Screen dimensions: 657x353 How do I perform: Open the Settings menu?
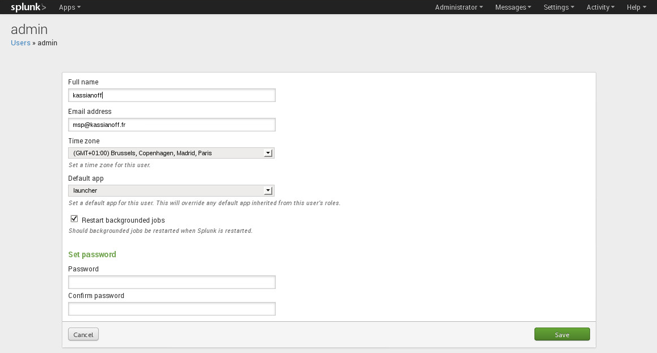558,7
